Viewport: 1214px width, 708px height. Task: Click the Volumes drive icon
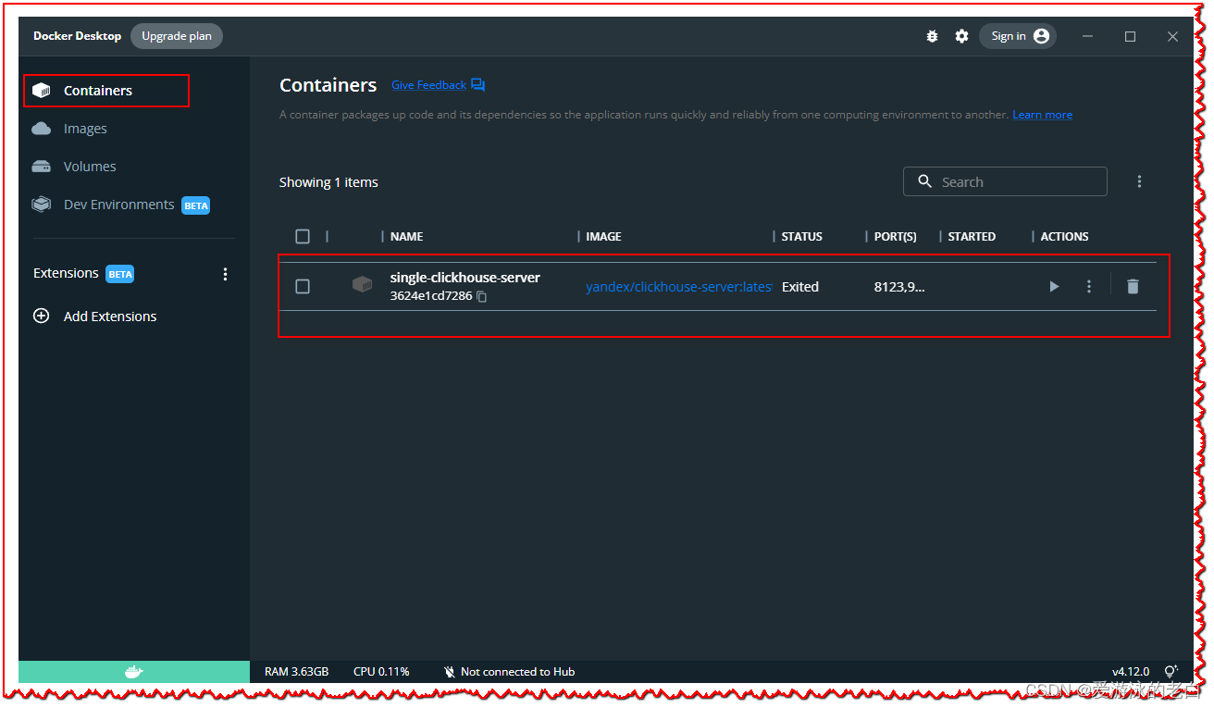[41, 167]
